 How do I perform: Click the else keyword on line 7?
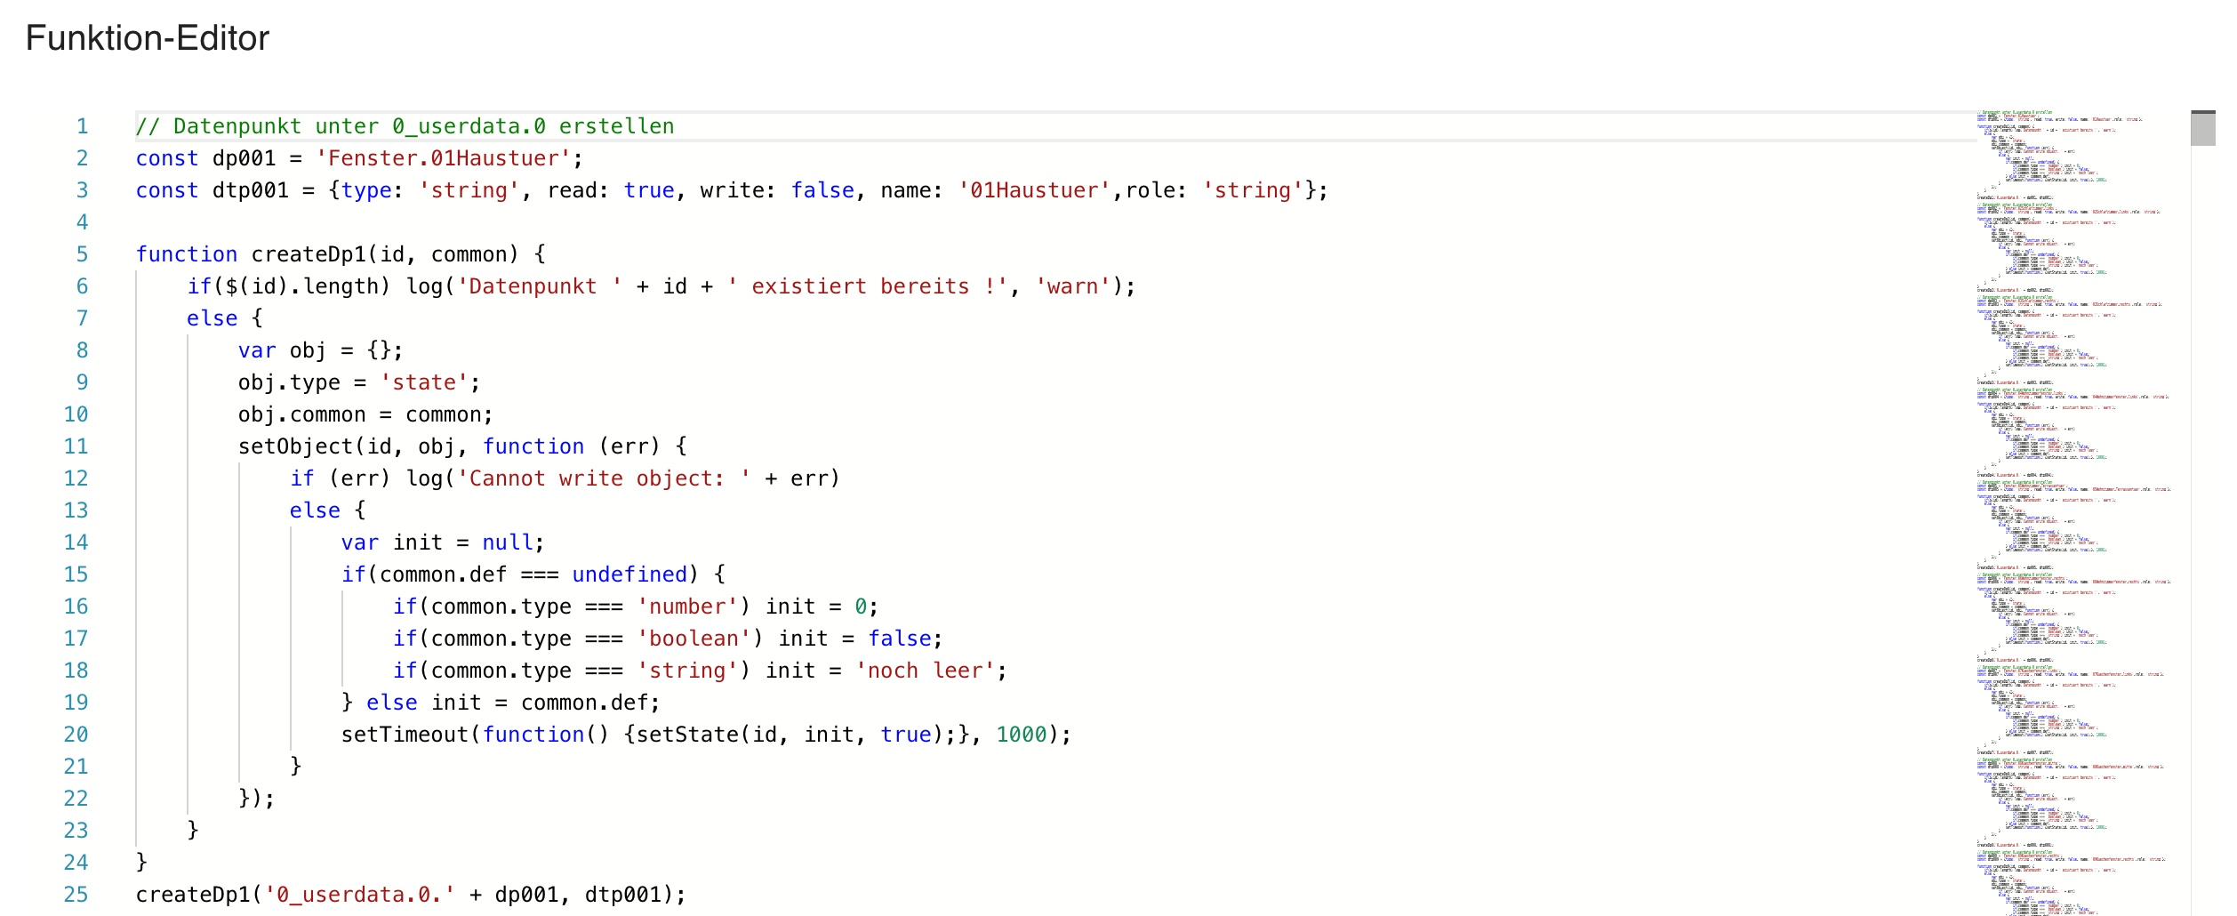tap(212, 318)
